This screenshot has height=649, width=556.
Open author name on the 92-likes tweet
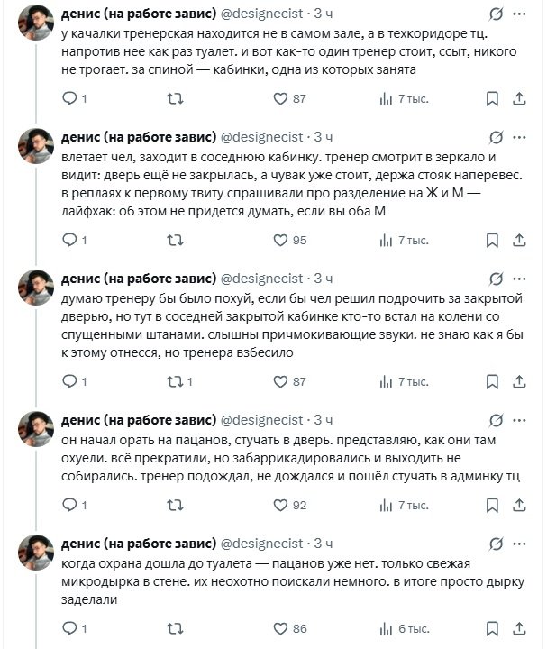[138, 420]
